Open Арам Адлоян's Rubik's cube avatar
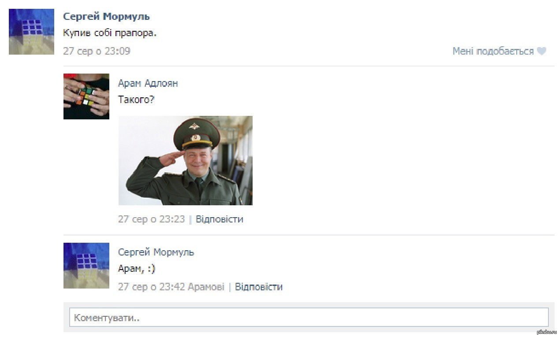559x337 pixels. [86, 96]
